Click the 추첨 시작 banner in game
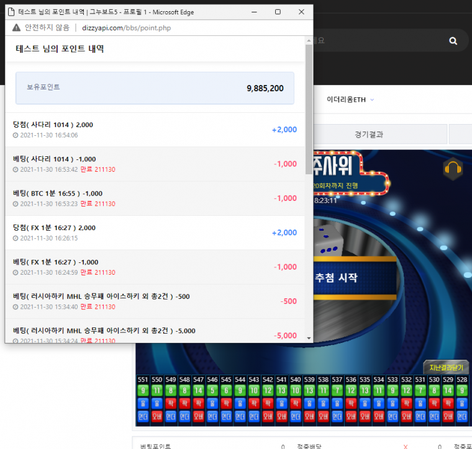Screen dimensions: 472x449 (x=355, y=278)
